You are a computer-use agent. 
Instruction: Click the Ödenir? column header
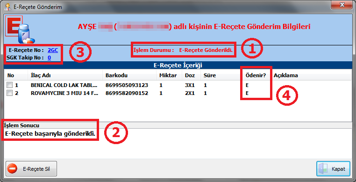256,75
